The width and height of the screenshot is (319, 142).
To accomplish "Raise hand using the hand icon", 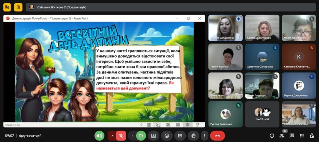I will pos(193,135).
